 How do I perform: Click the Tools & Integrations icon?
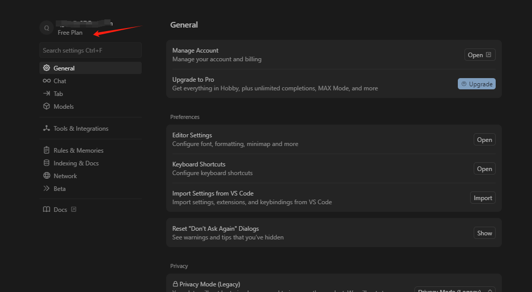[x=47, y=129]
